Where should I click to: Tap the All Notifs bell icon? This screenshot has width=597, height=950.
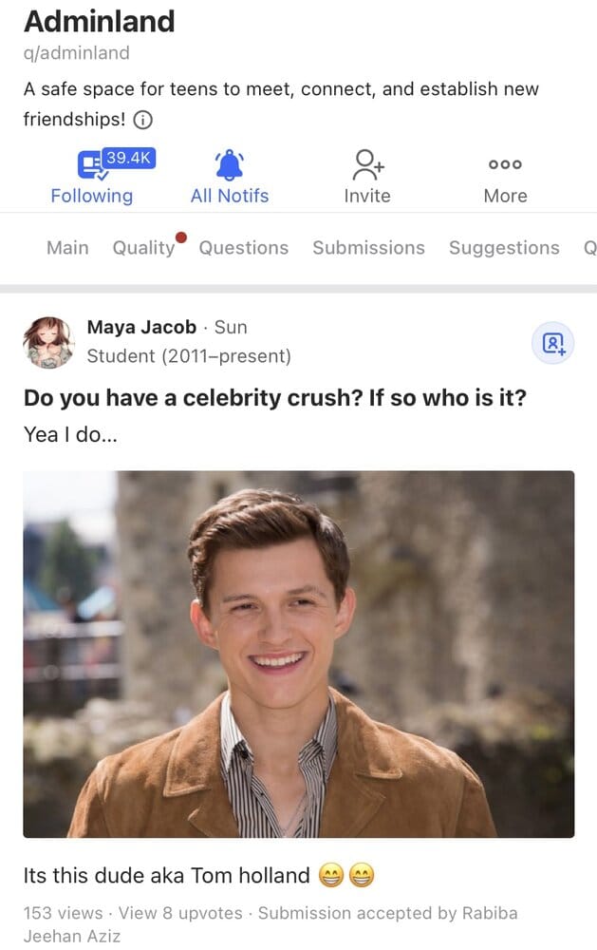[230, 164]
